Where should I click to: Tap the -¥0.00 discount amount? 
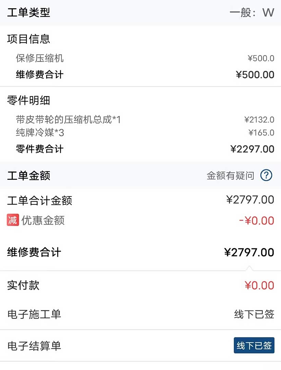click(256, 221)
